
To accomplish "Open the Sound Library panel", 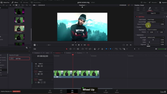I will [x=35, y=2].
